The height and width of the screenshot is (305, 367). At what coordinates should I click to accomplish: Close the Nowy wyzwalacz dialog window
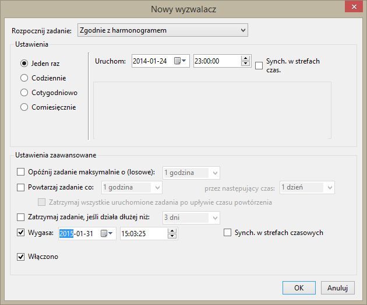coord(354,7)
